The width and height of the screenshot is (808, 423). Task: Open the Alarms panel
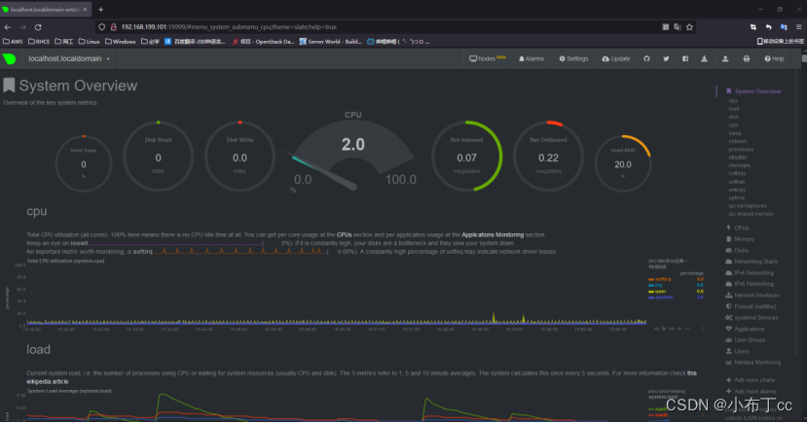point(532,58)
